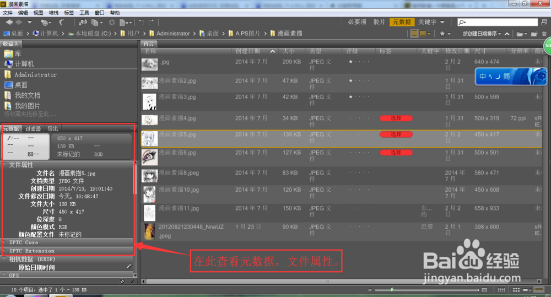This screenshot has height=297, width=551.
Task: Click A PS图片 in the path bar
Action: tap(244, 34)
